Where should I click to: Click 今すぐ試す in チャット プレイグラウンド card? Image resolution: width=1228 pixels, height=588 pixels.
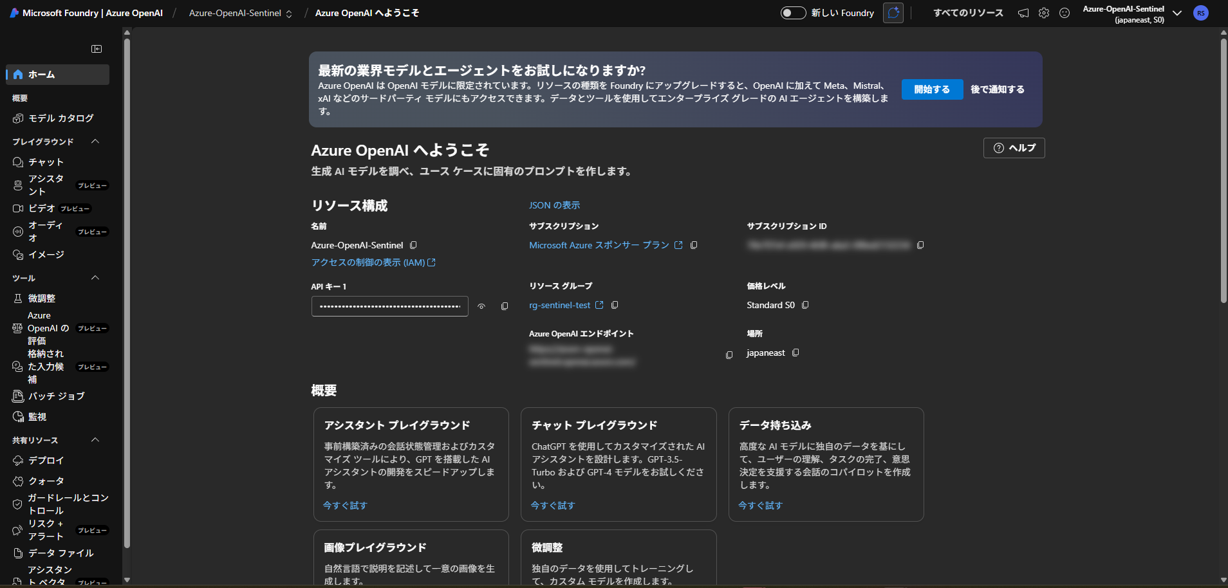click(552, 506)
